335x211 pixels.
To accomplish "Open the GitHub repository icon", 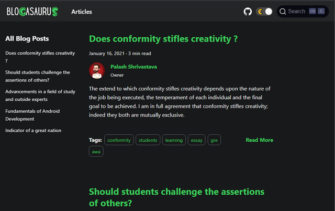I will [248, 12].
